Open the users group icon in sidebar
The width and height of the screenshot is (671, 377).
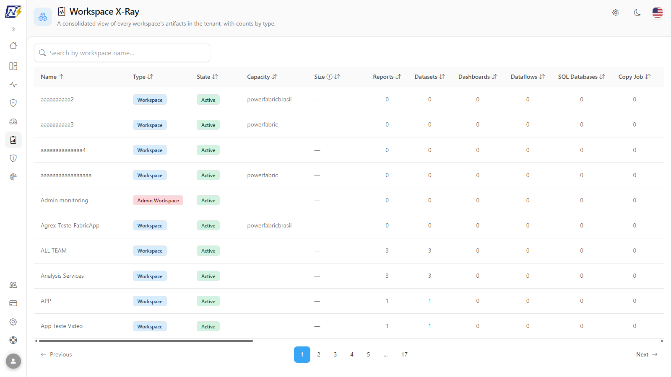click(x=13, y=285)
